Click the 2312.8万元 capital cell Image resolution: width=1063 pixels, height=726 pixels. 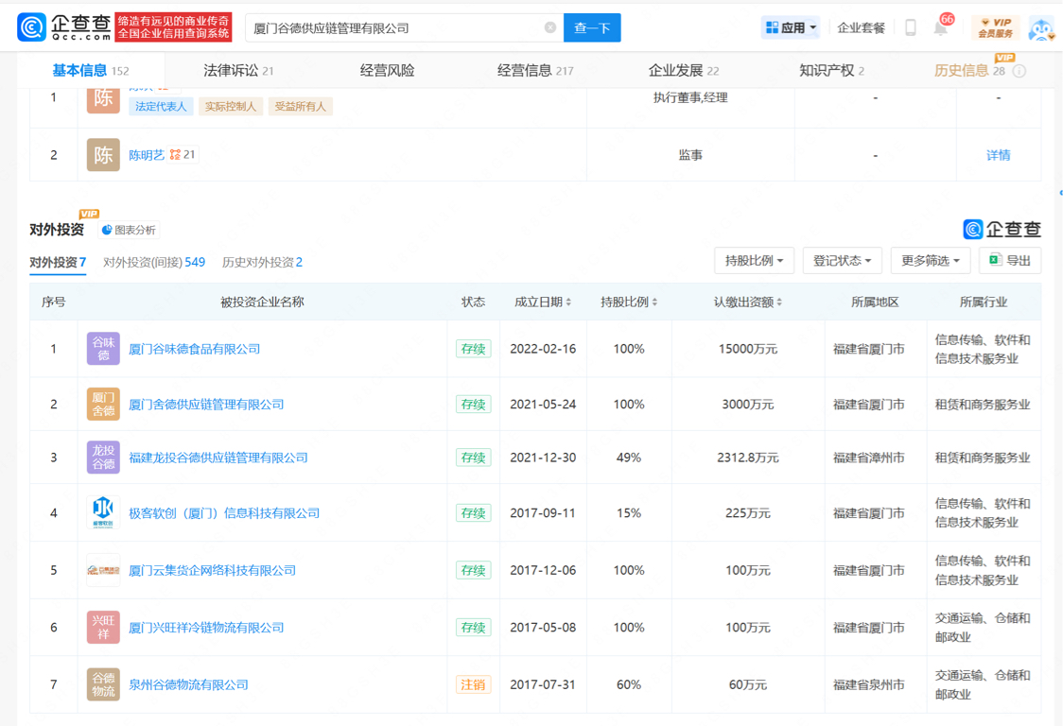(748, 458)
